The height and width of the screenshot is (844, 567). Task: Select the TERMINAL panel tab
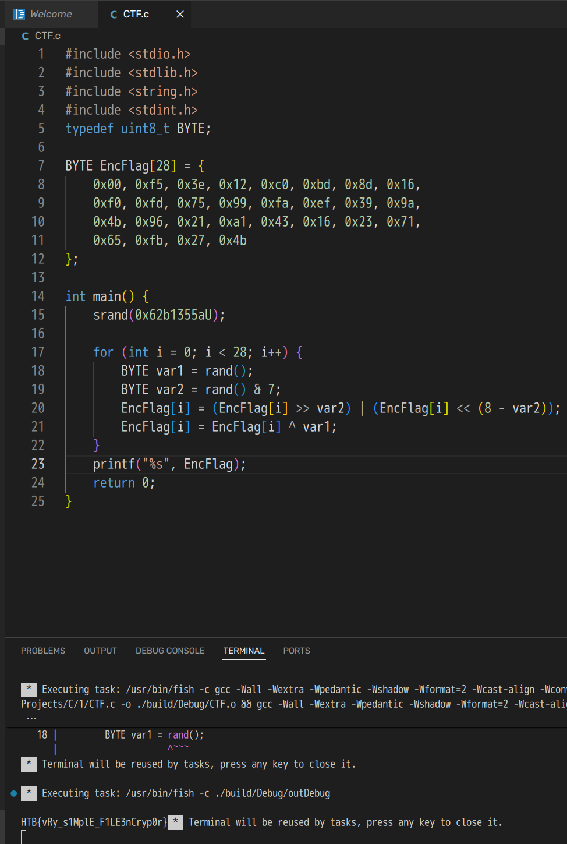click(243, 651)
